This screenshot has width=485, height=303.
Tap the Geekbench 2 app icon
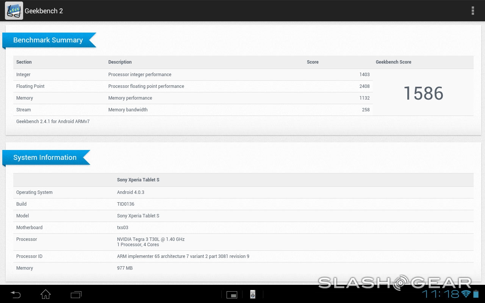(14, 11)
